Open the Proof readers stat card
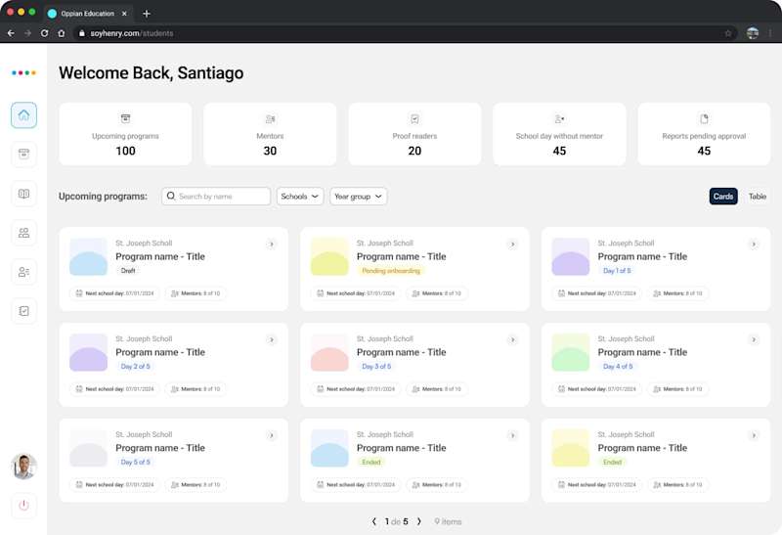This screenshot has width=782, height=535. click(x=414, y=134)
